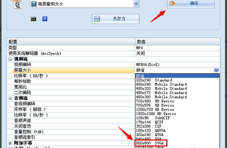The width and height of the screenshot is (227, 148).
Task: Open the 高质量和大小 preset dropdown arrow
Action: [136, 4]
